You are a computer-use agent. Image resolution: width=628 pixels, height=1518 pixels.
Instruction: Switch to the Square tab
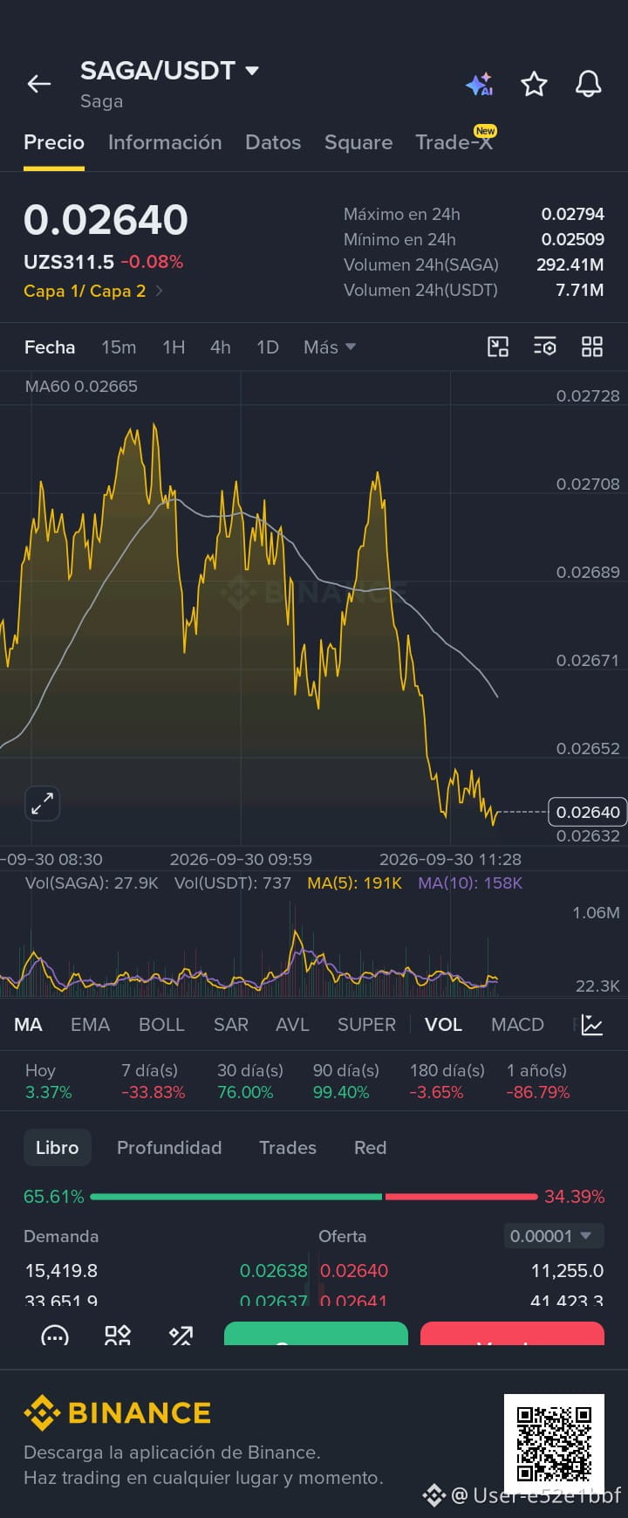[x=358, y=142]
